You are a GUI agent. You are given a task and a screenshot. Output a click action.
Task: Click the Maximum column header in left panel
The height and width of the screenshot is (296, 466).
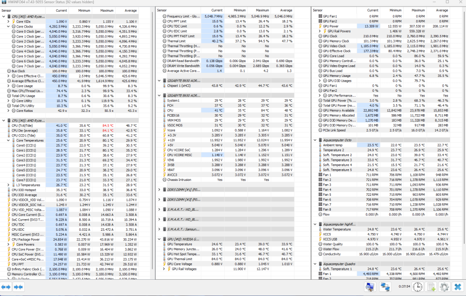pyautogui.click(x=107, y=10)
